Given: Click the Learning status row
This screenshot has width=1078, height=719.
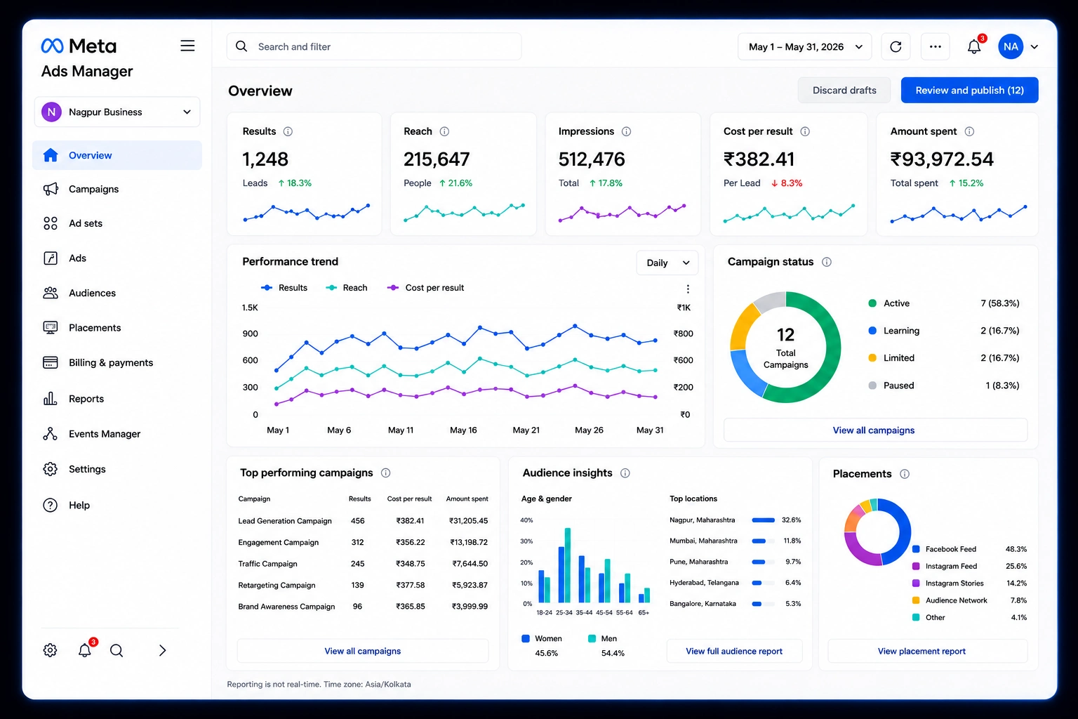Looking at the screenshot, I should click(x=943, y=331).
